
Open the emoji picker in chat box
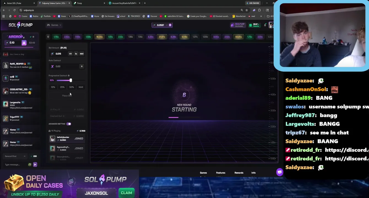click(30, 164)
